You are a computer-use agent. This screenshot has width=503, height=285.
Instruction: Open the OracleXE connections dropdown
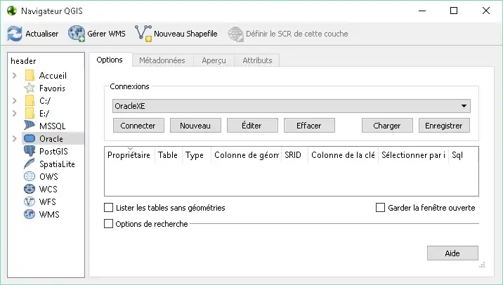click(x=292, y=106)
